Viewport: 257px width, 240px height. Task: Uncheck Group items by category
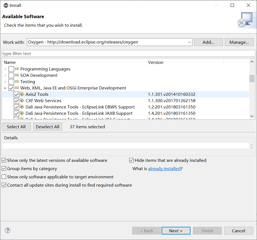[x=4, y=168]
